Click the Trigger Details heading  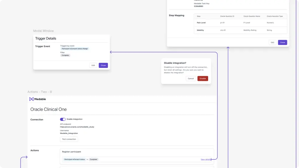point(45,38)
